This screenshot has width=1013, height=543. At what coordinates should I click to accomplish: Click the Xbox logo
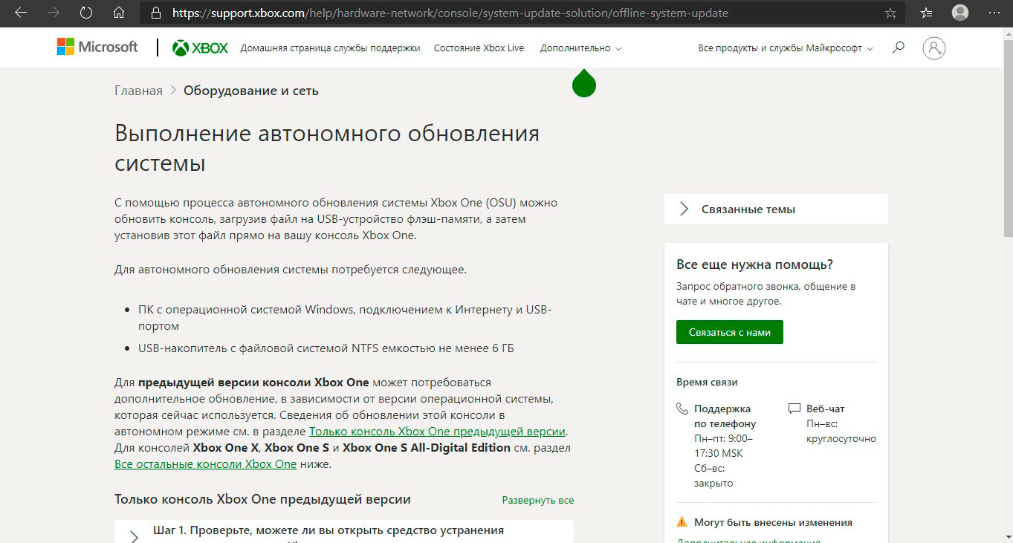pyautogui.click(x=201, y=48)
